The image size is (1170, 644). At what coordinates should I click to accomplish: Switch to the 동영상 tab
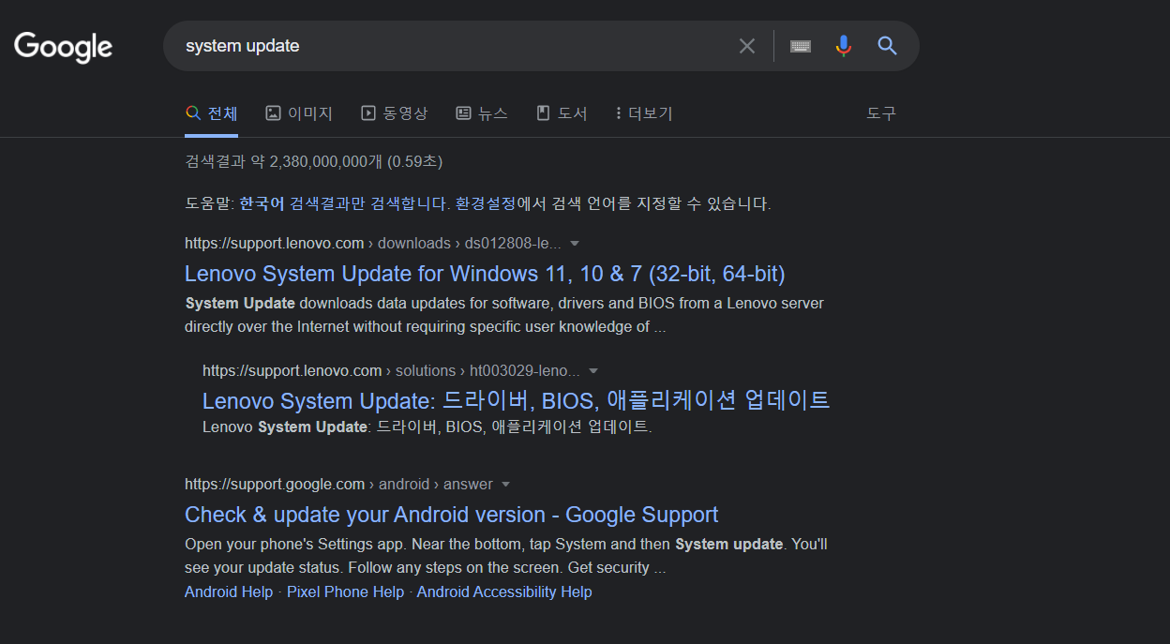(395, 113)
